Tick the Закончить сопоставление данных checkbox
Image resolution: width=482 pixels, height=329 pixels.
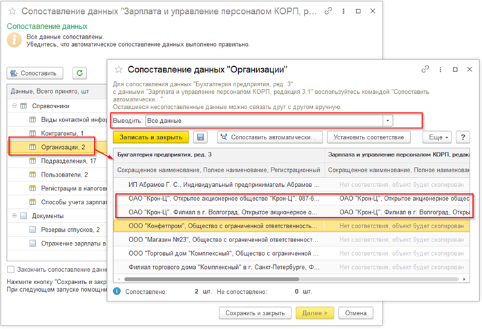11,270
